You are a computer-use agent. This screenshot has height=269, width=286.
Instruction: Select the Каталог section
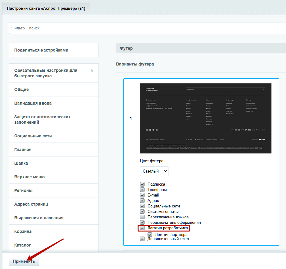click(54, 245)
